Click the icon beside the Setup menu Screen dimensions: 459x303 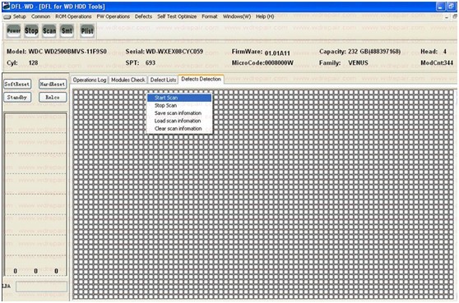pyautogui.click(x=7, y=17)
